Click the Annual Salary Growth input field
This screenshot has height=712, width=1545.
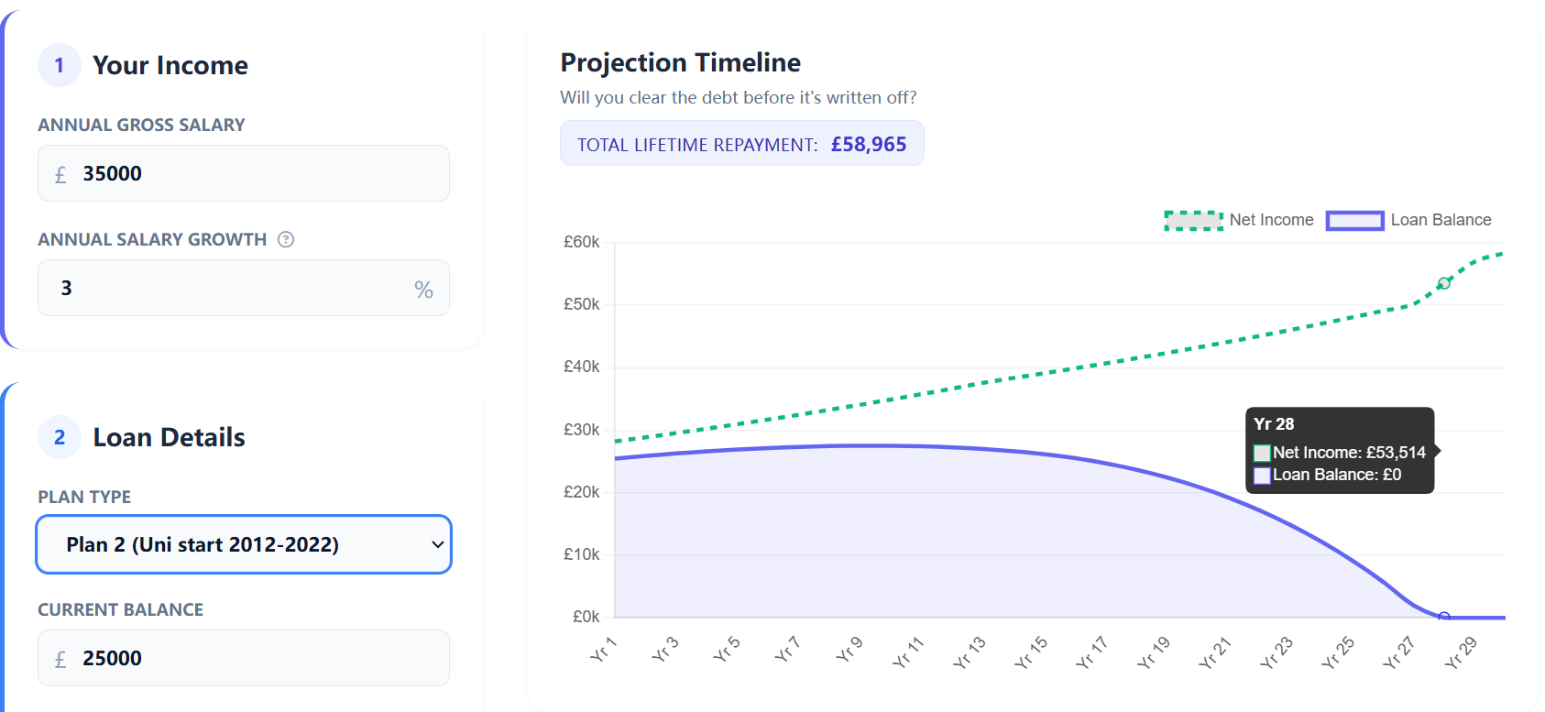229,288
